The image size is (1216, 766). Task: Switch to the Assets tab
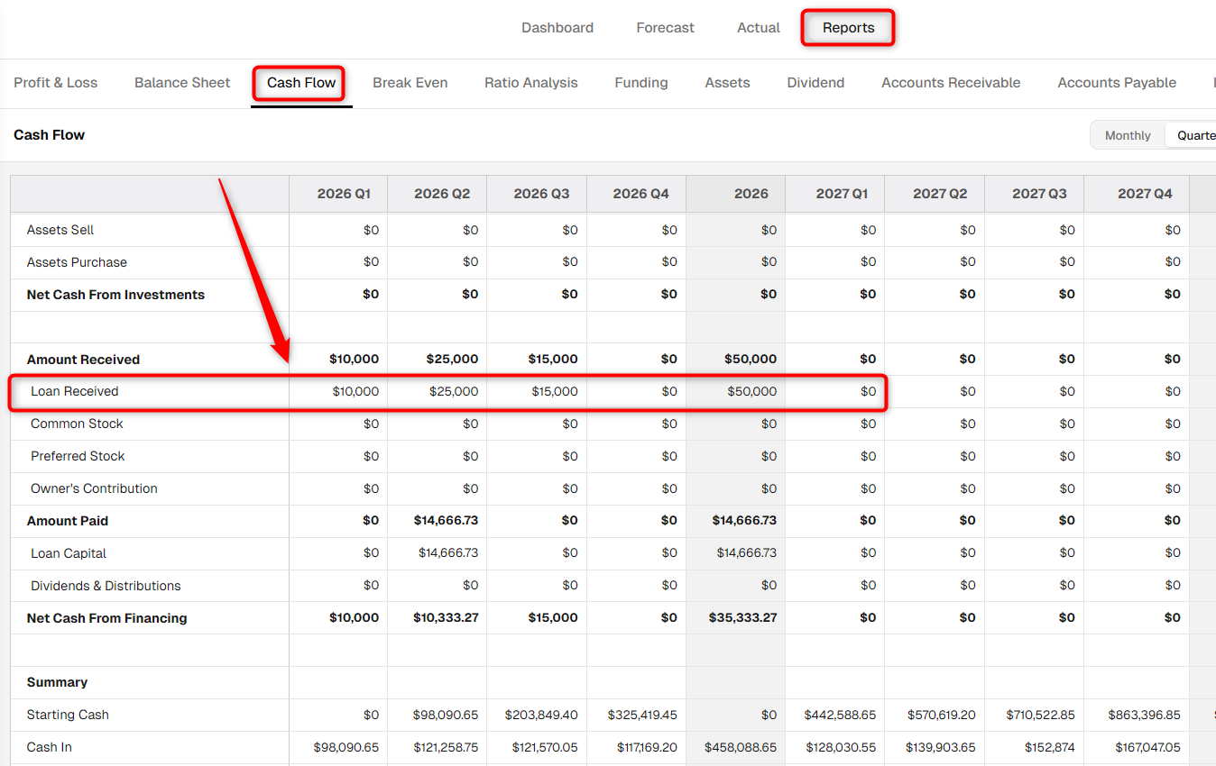pos(727,83)
